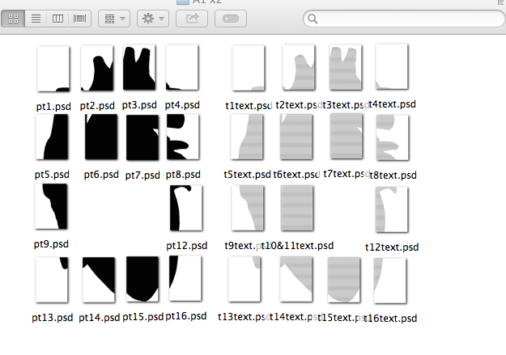The image size is (506, 355).
Task: Click the pt4.psd file name label
Action: [x=182, y=105]
